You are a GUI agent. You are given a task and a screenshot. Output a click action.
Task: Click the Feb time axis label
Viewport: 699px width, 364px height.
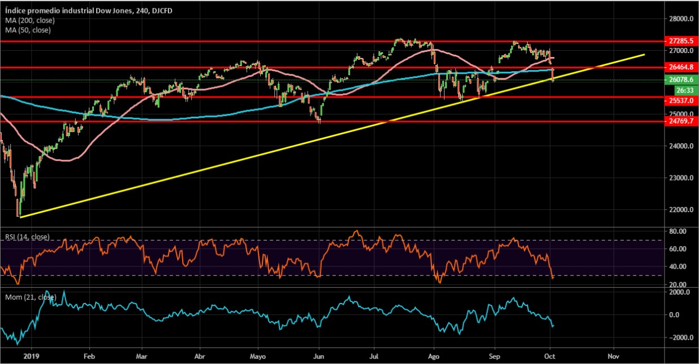tap(89, 357)
